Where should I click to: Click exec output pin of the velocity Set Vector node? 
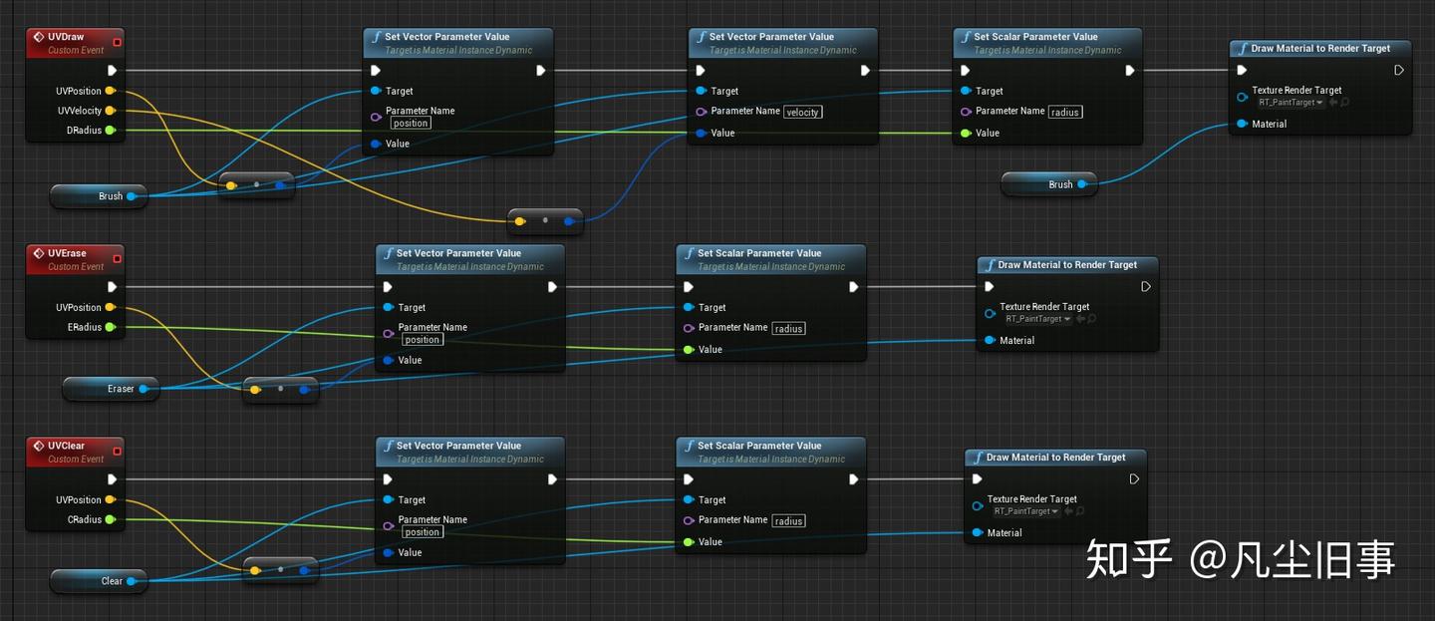pyautogui.click(x=865, y=71)
